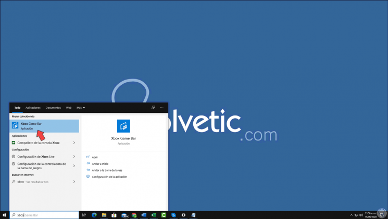Screen dimensions: 388x219
Task: Click the network icon in system tray
Action: point(356,215)
